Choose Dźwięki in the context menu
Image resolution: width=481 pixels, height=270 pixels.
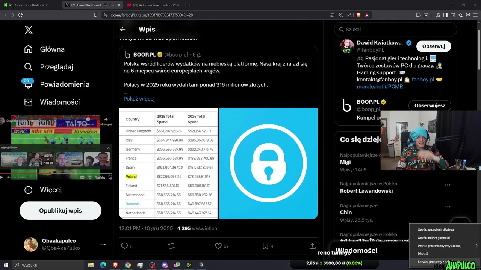445,254
